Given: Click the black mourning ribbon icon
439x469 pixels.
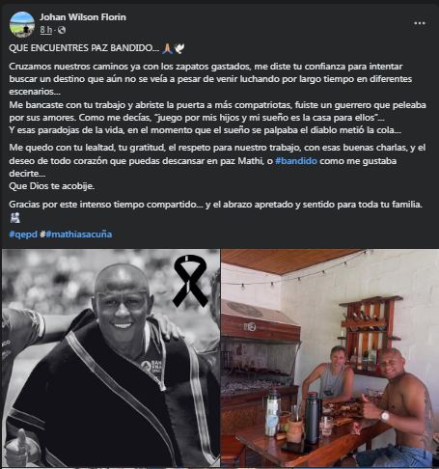Looking at the screenshot, I should (x=190, y=281).
